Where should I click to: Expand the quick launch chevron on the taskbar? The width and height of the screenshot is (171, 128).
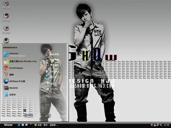[30, 125]
